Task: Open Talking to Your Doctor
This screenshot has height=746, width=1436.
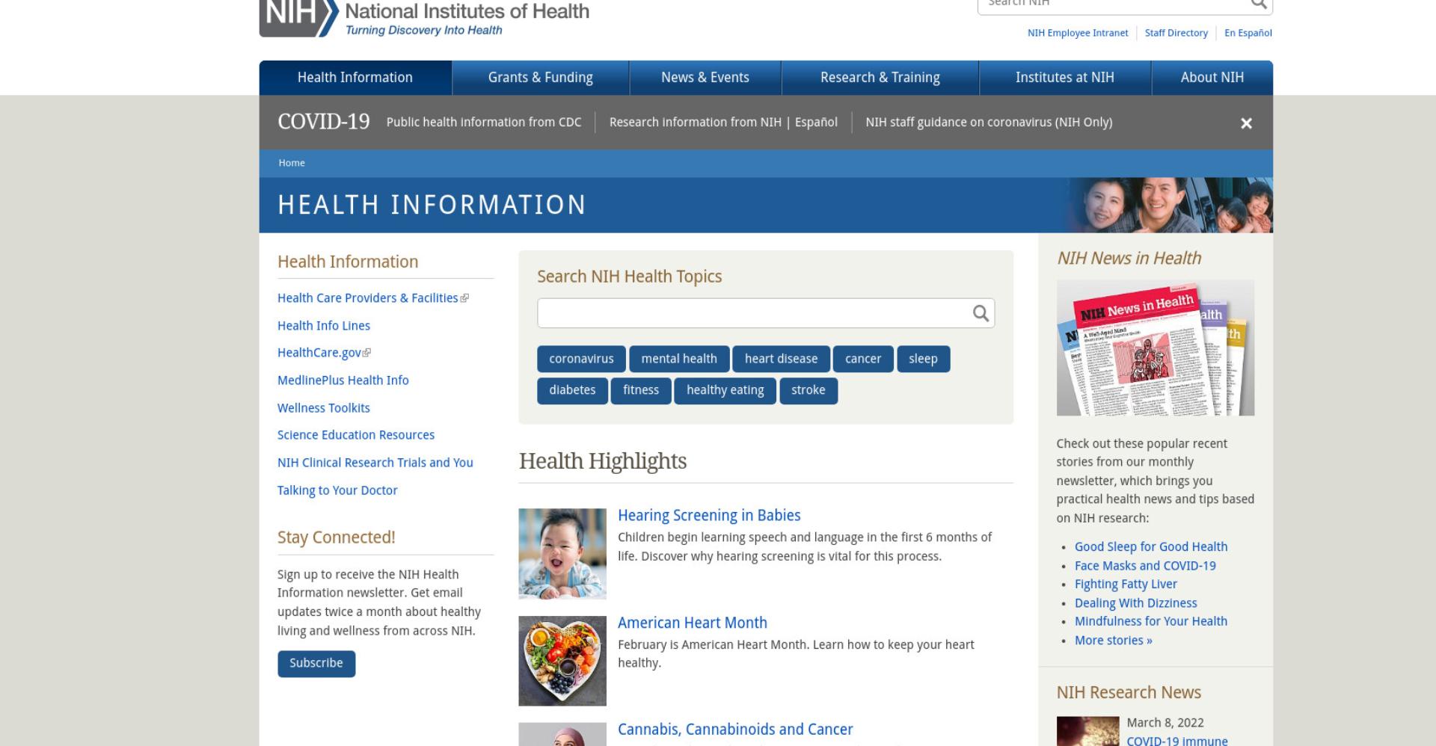Action: click(x=337, y=490)
